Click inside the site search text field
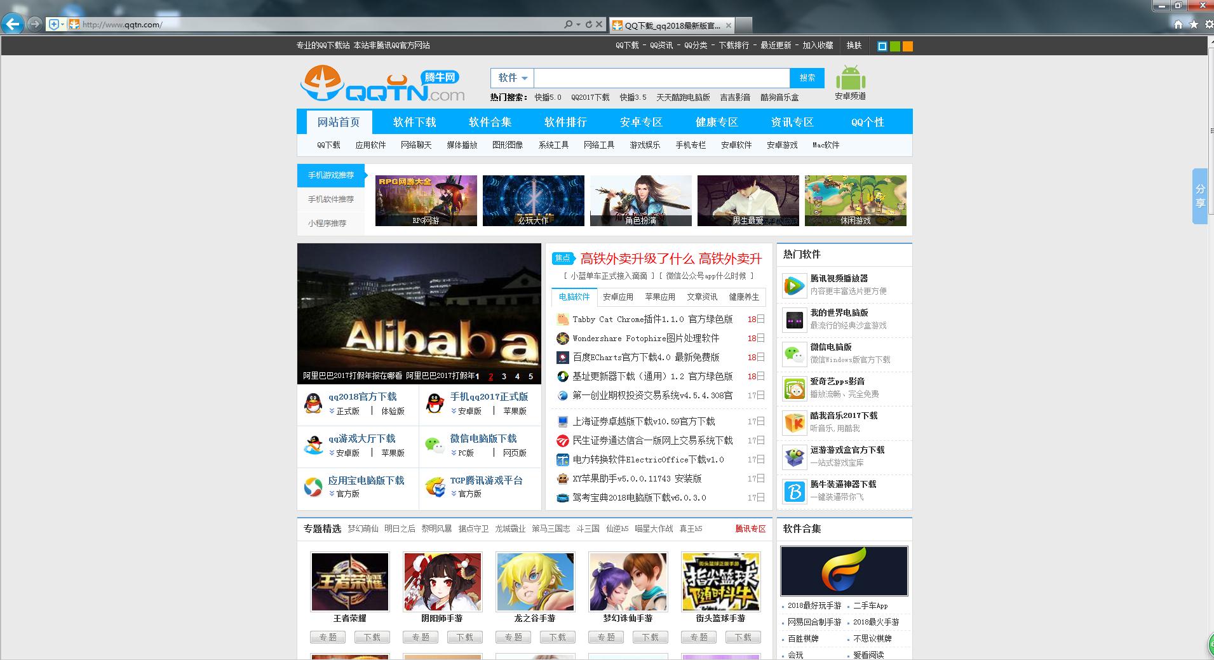1214x660 pixels. click(x=661, y=78)
